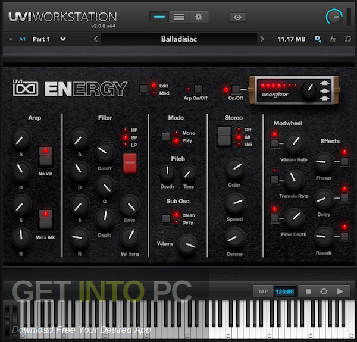Click the Stereo Detune knob
Image resolution: width=357 pixels, height=342 pixels.
235,237
